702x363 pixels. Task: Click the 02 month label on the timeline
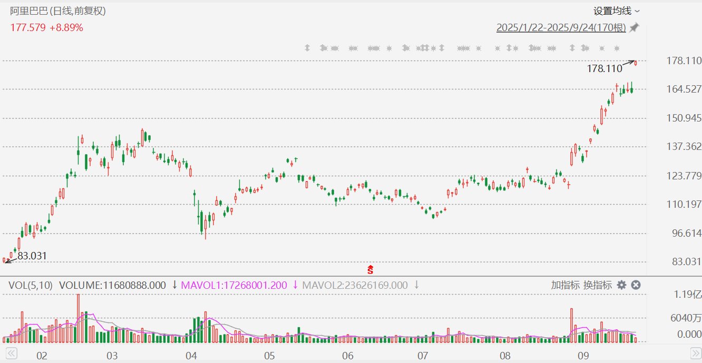(x=42, y=356)
